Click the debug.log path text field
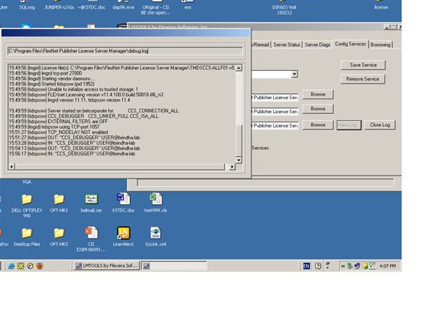The height and width of the screenshot is (317, 423). [125, 51]
